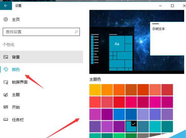Screen dimensions: 186x138
Task: Choose the dark orange swatch, third in top row
Action: [119, 90]
